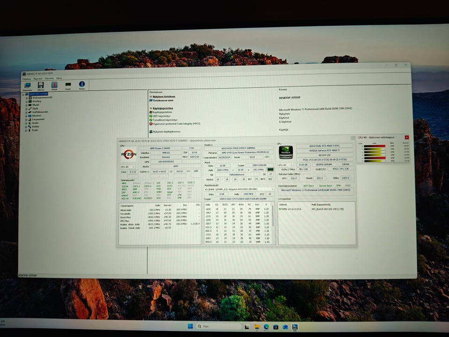
Task: Select Portit in the device tree
Action: pyautogui.click(x=35, y=130)
